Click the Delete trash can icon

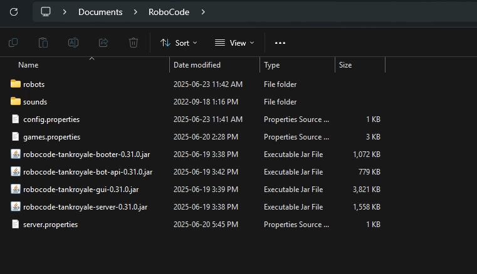tap(134, 43)
